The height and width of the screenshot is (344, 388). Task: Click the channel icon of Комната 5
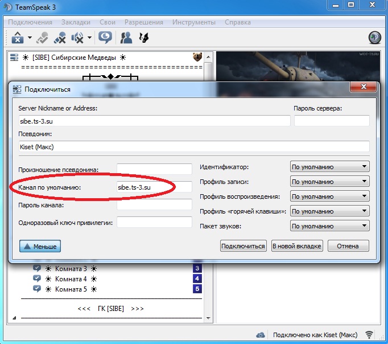click(x=37, y=289)
